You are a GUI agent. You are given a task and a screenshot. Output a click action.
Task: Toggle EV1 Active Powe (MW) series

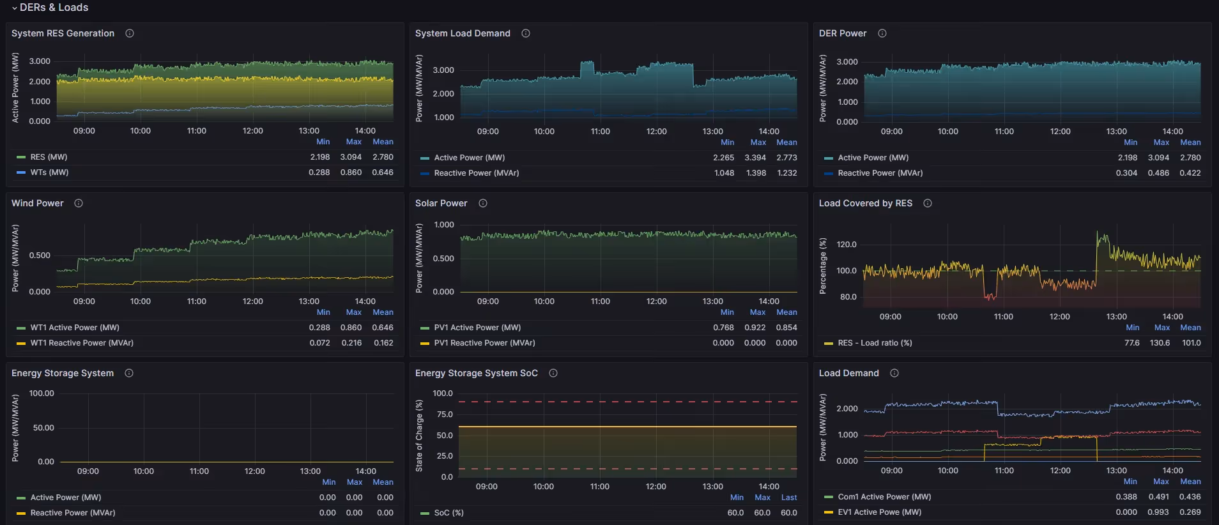coord(880,512)
